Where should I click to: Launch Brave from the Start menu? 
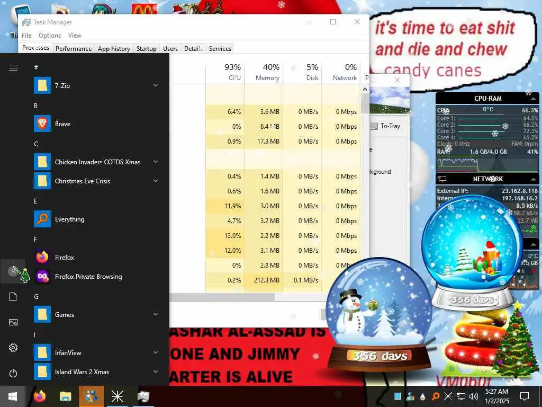(97, 124)
